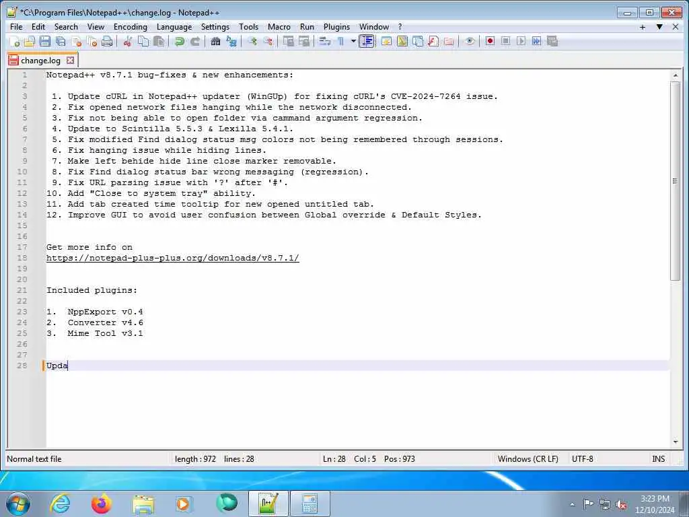Toggle Synchronize Horizontal Scrolling

[304, 41]
